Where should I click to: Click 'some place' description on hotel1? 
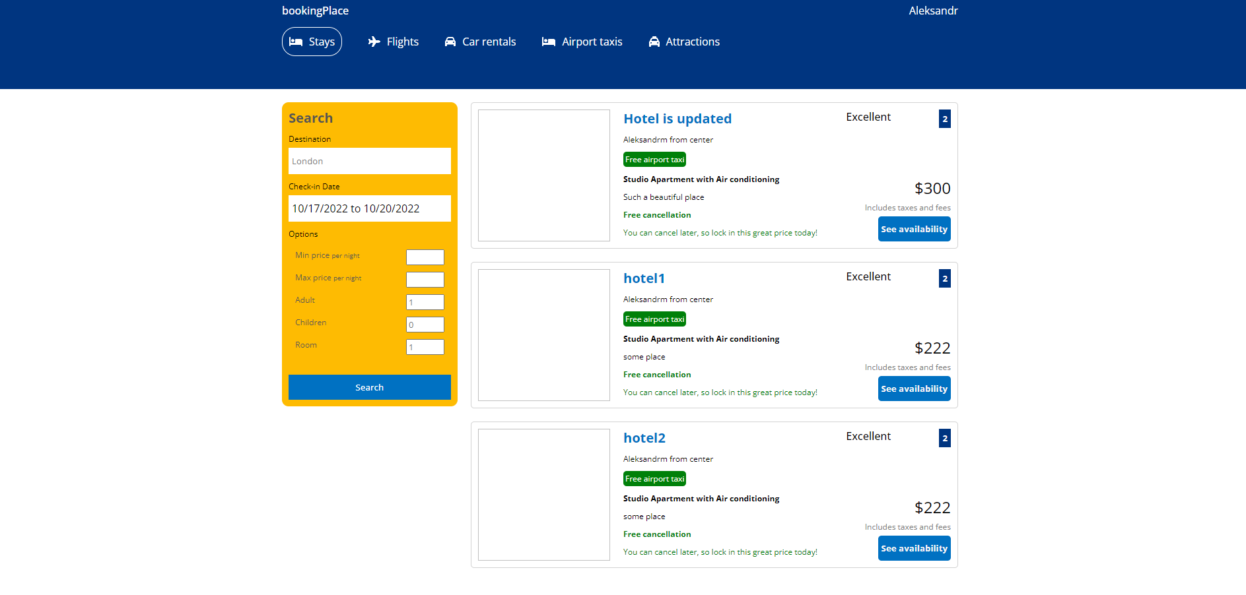[644, 357]
